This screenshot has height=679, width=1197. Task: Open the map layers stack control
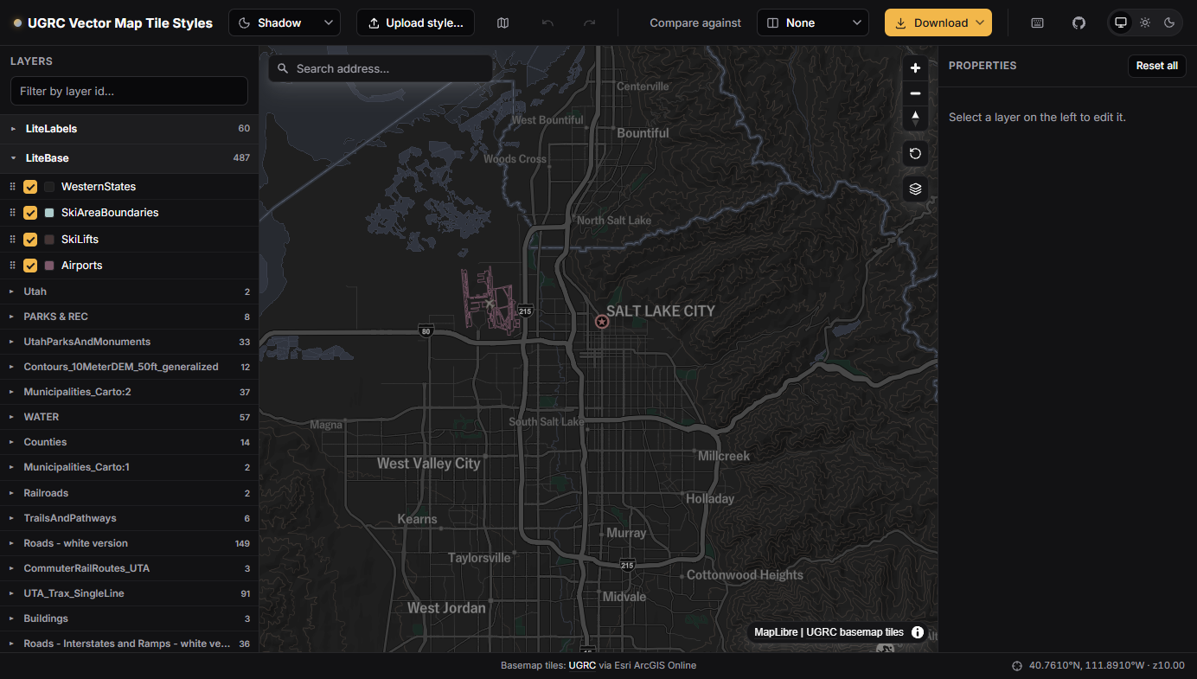pos(915,189)
